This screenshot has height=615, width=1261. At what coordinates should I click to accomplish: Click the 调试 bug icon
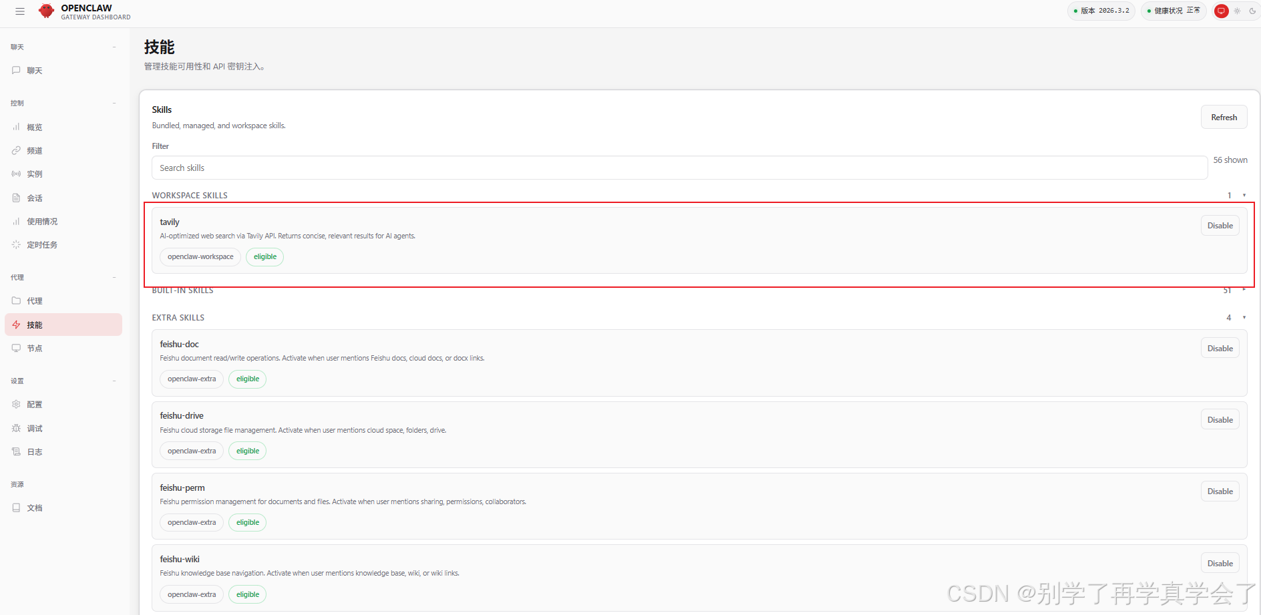tap(16, 428)
